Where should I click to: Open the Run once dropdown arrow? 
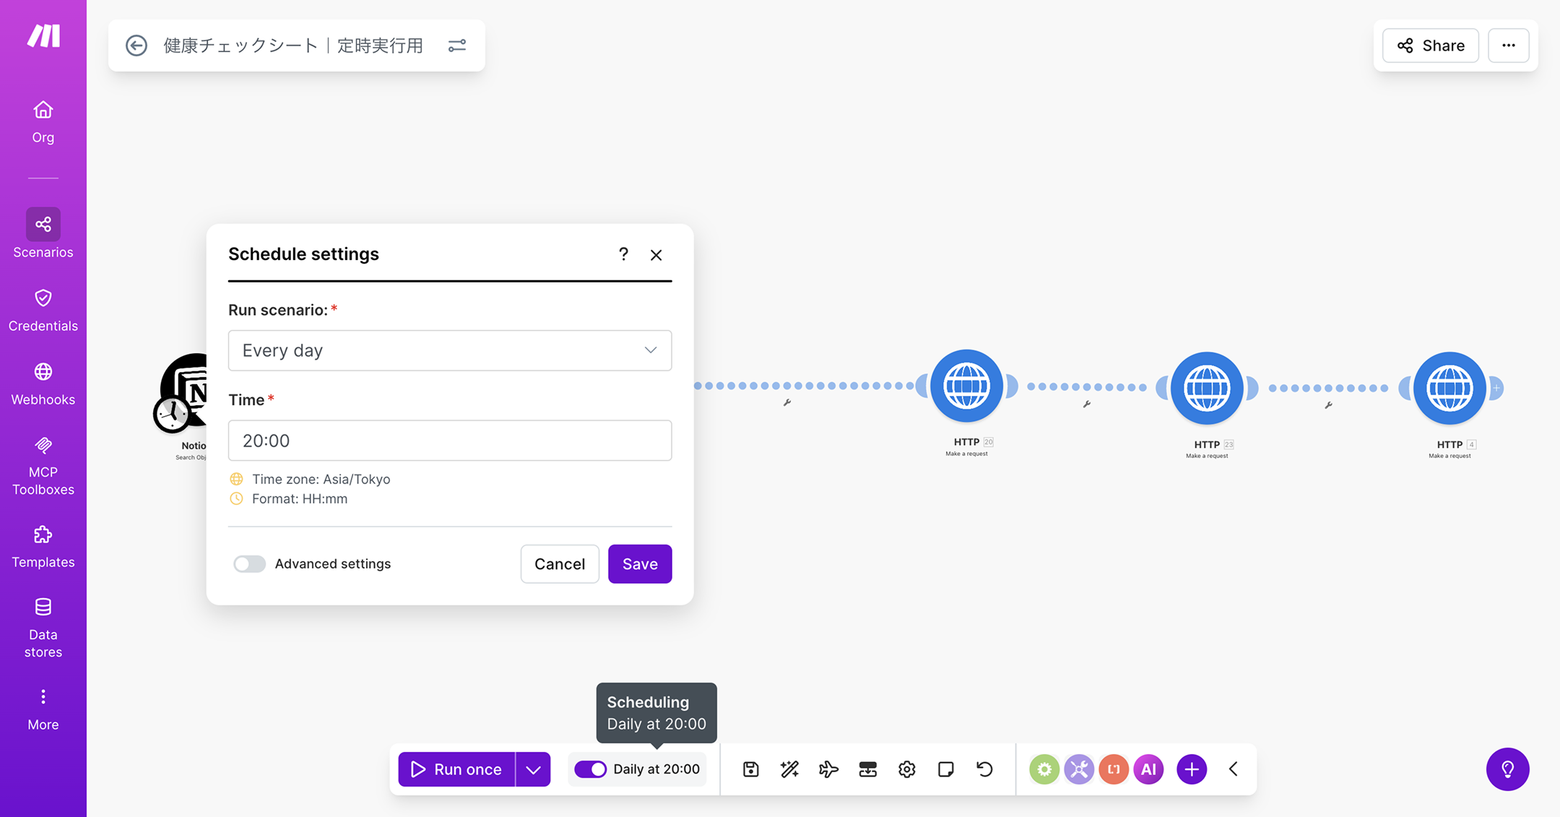coord(533,769)
